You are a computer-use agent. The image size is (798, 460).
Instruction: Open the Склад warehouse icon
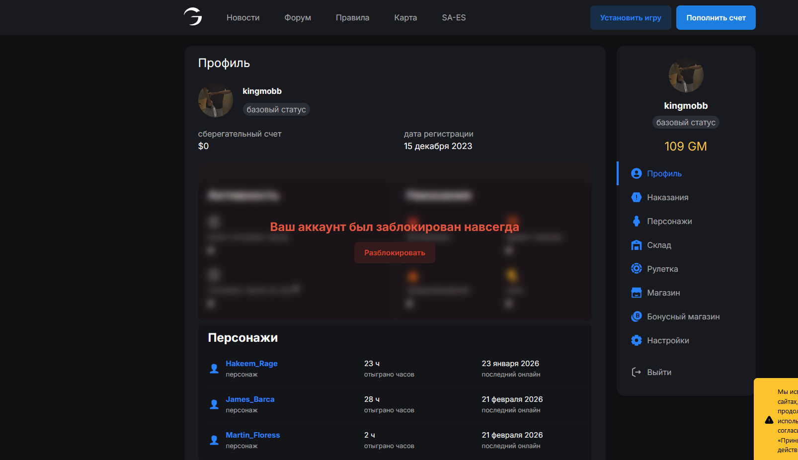pyautogui.click(x=636, y=245)
